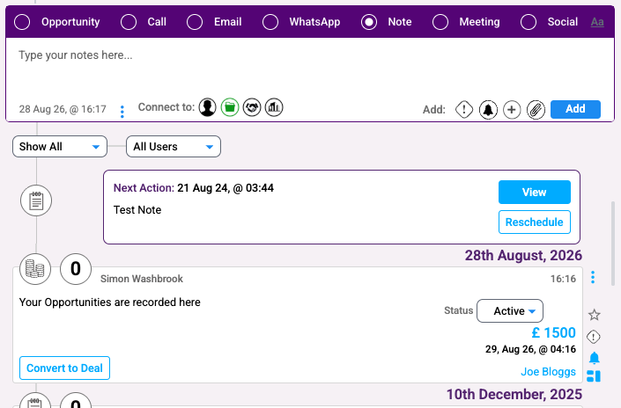Click the plus icon beside Add
This screenshot has width=621, height=408.
512,110
